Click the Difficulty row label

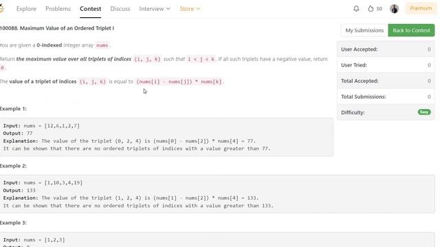pyautogui.click(x=353, y=113)
